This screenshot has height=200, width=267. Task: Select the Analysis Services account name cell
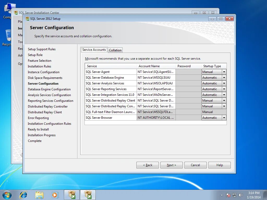[x=156, y=83]
